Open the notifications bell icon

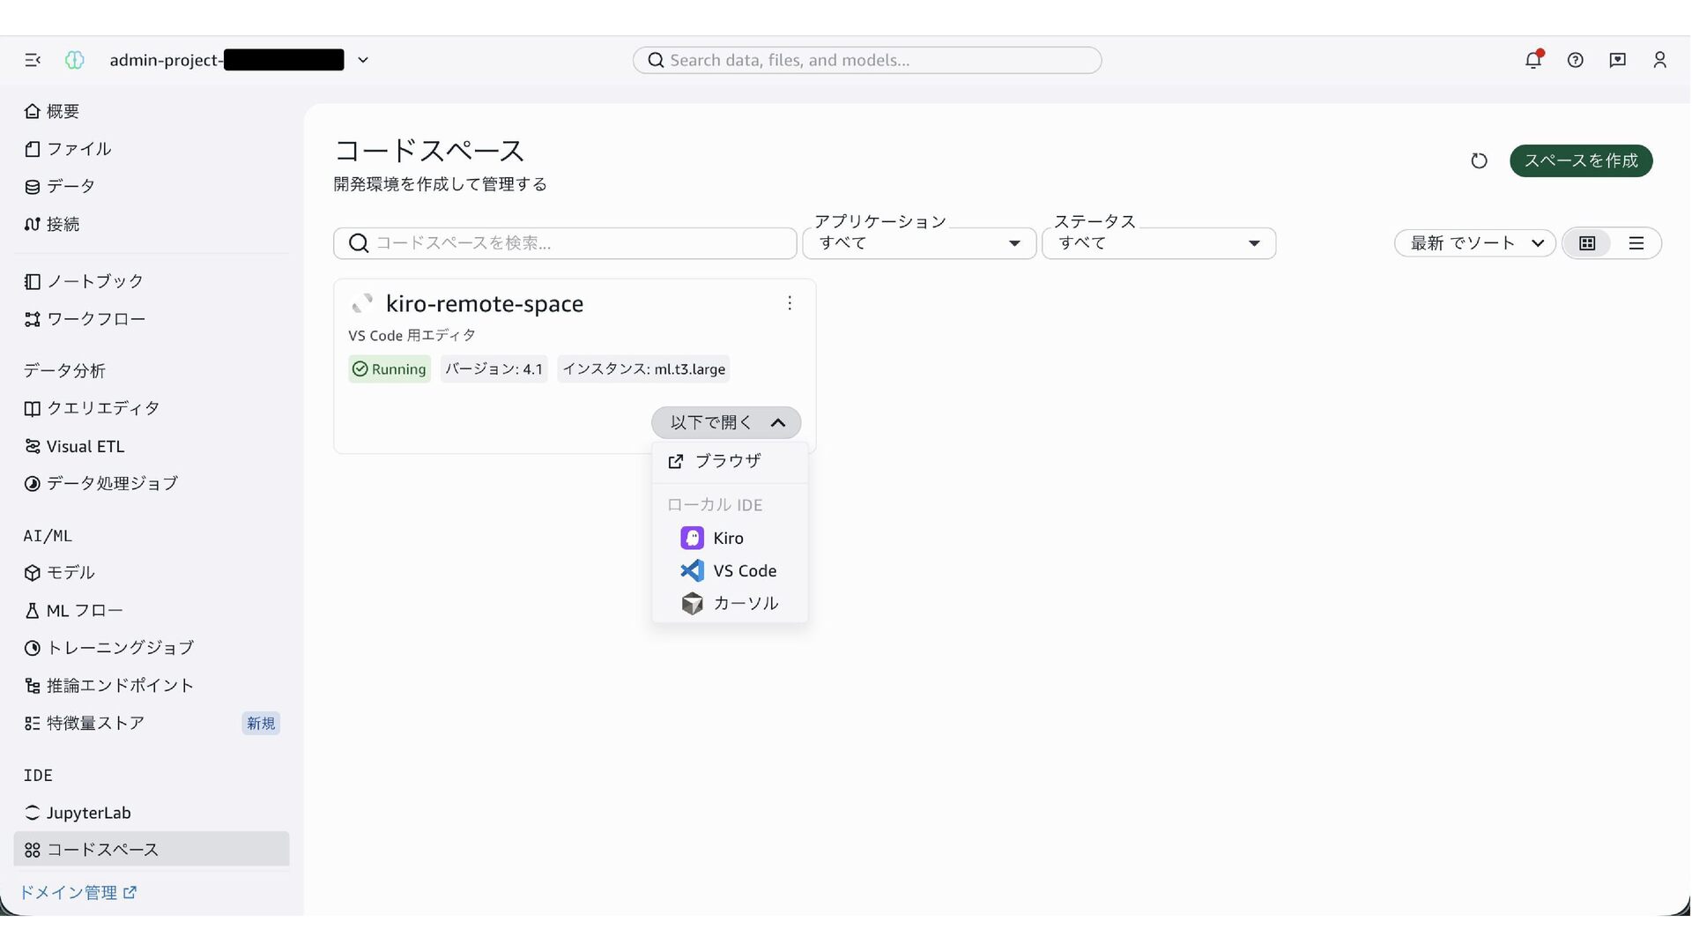coord(1533,59)
